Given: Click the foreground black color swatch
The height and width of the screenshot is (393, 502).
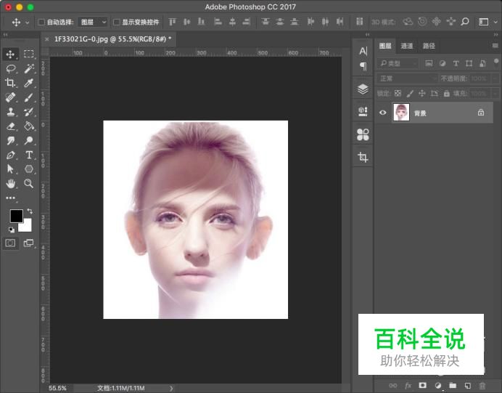Looking at the screenshot, I should pyautogui.click(x=16, y=216).
